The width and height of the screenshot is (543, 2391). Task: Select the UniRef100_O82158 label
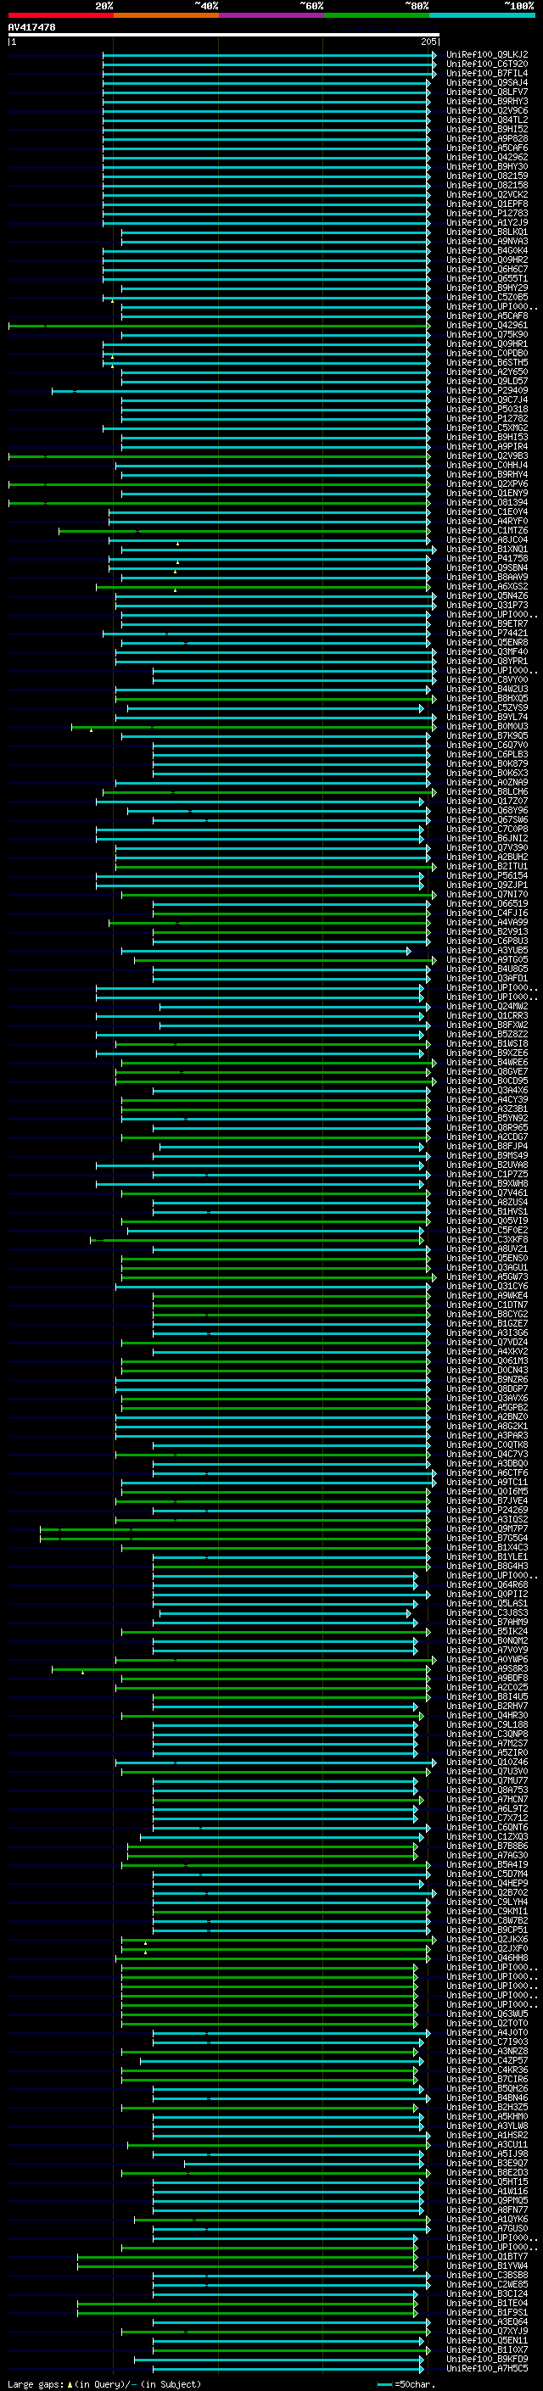tap(486, 185)
